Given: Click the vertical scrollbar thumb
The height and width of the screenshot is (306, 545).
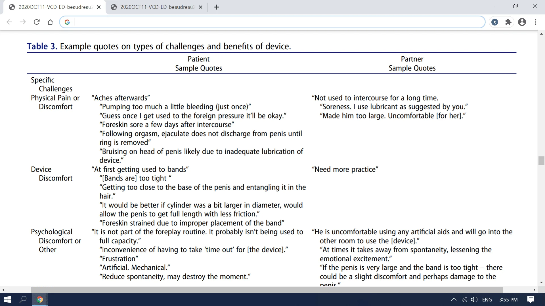Looking at the screenshot, I should [x=541, y=161].
